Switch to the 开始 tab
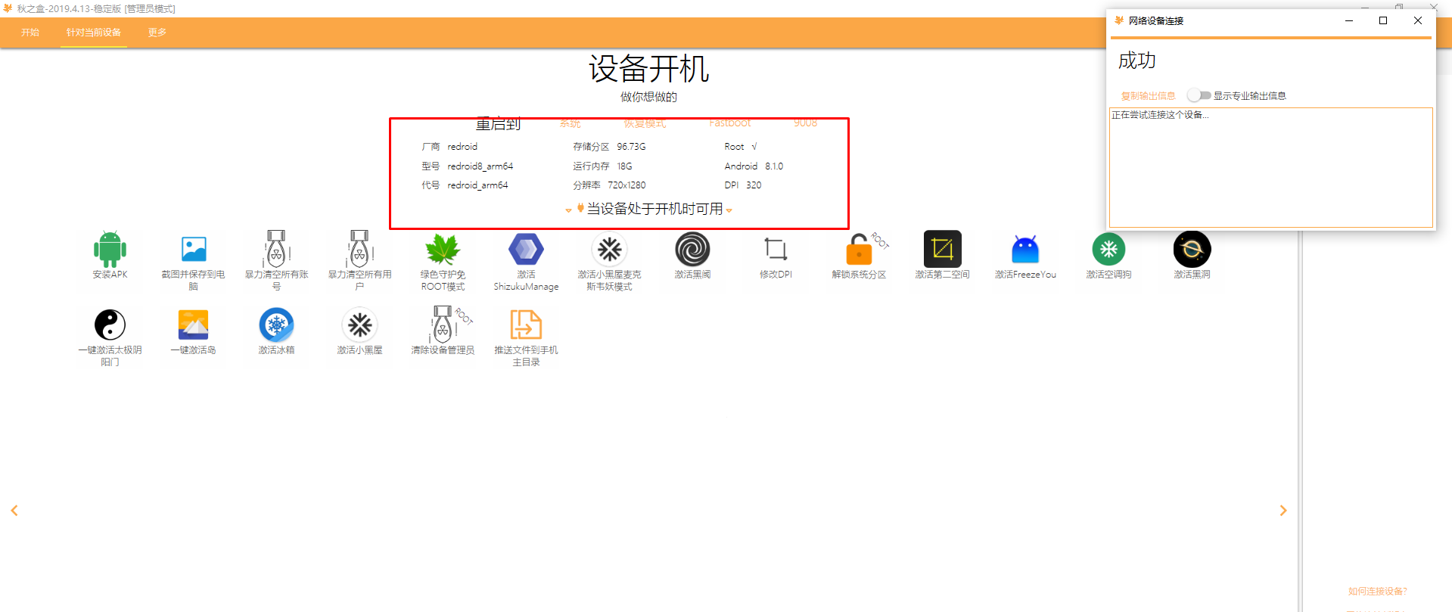 tap(30, 33)
